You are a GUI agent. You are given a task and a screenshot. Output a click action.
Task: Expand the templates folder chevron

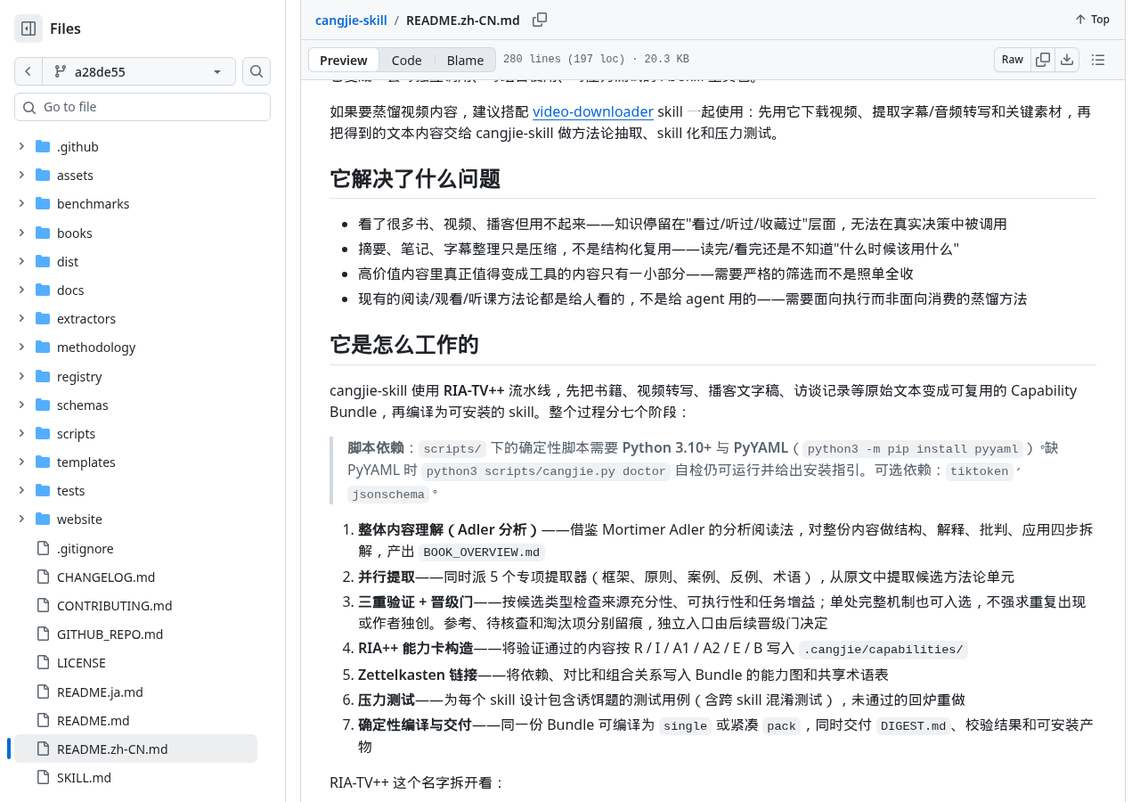(x=21, y=462)
